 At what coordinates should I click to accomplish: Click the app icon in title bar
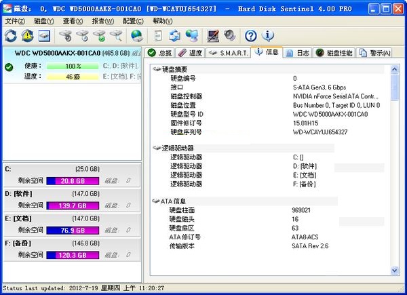pos(7,9)
